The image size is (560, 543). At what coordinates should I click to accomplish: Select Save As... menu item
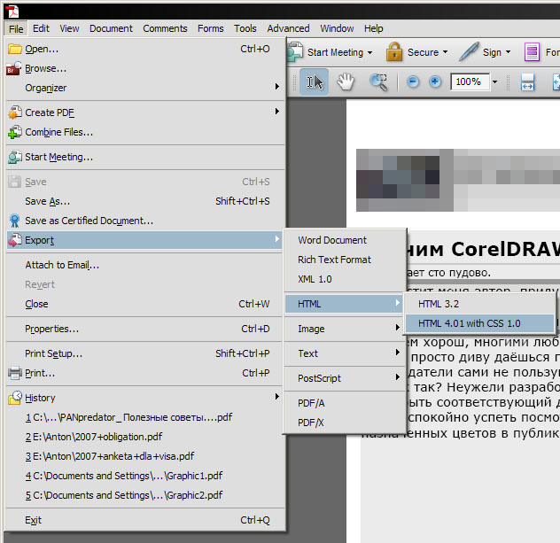point(144,201)
